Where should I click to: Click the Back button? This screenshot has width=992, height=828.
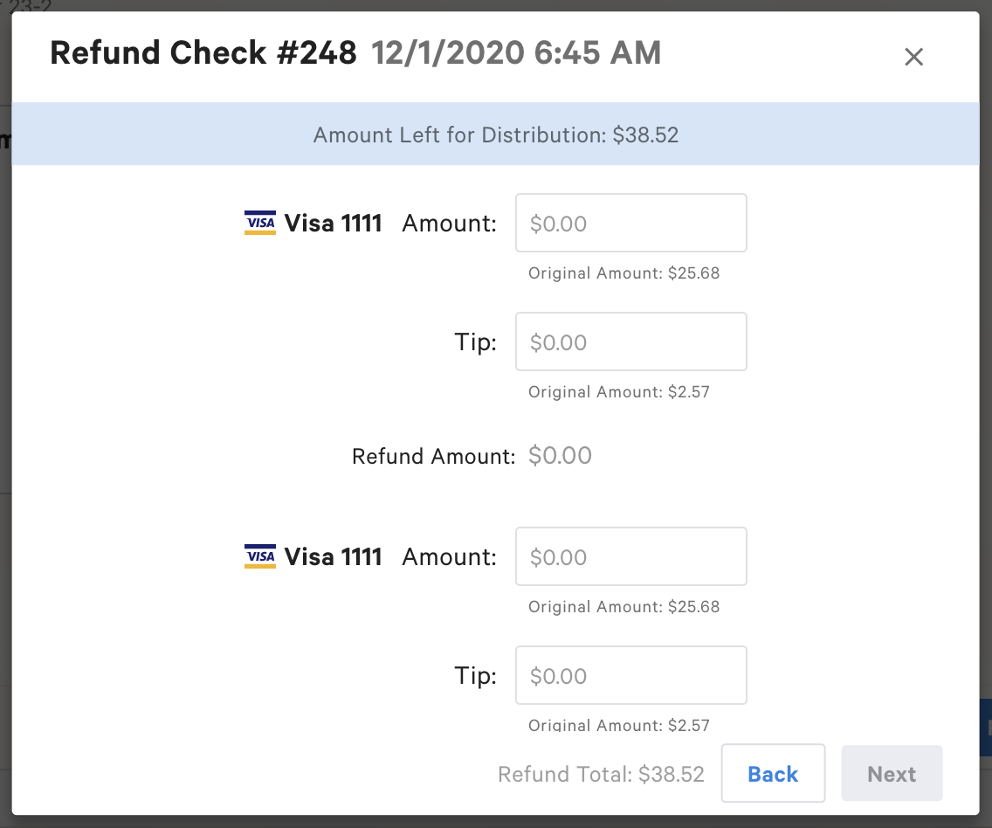(x=773, y=773)
